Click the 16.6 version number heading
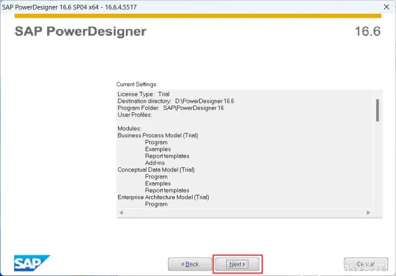Screen dimensions: 396x276 click(x=368, y=31)
